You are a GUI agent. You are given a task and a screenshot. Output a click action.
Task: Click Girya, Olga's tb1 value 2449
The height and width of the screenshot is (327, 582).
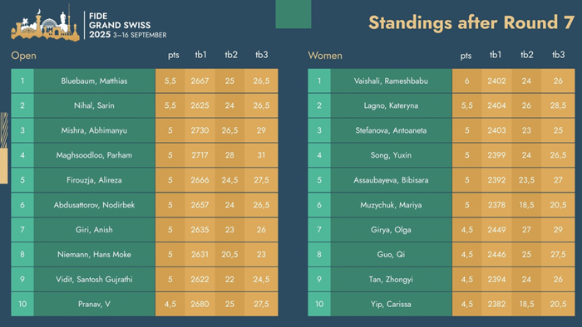(496, 230)
